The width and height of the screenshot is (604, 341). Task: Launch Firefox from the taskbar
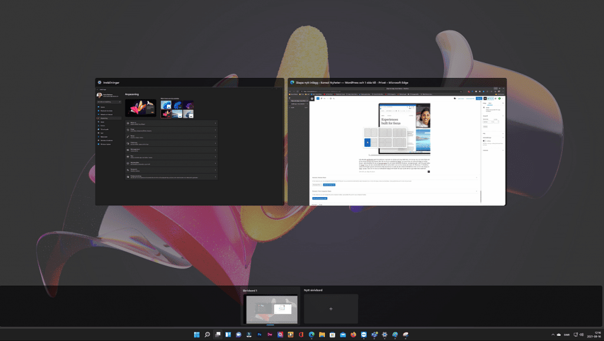point(353,335)
